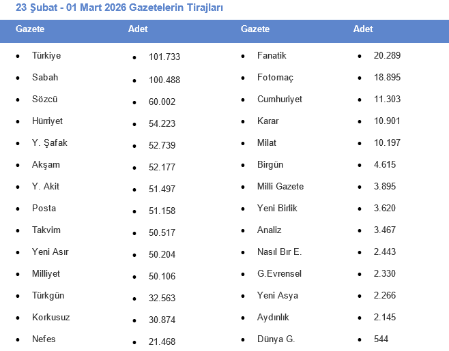
Task: Click on Milli Gazete
Action: (280, 187)
